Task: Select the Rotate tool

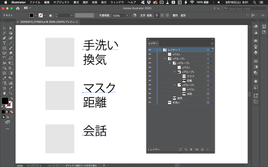Action: point(4,58)
